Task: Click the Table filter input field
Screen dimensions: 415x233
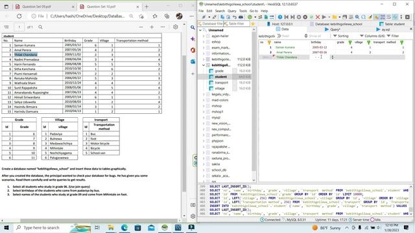Action: click(x=236, y=24)
